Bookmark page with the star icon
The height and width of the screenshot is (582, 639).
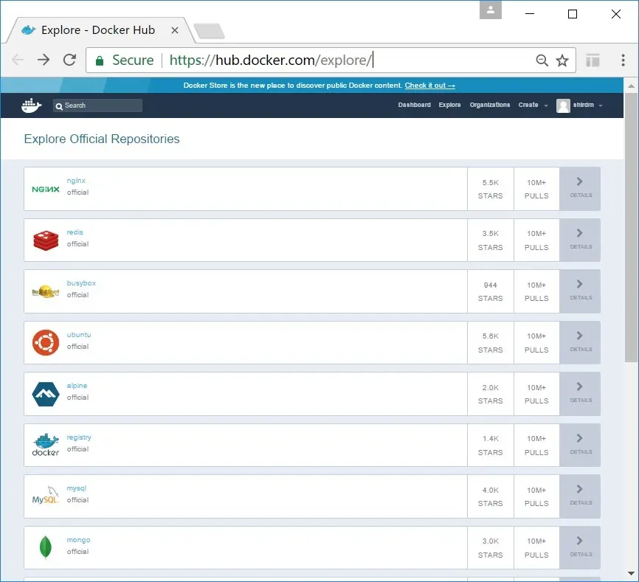562,60
